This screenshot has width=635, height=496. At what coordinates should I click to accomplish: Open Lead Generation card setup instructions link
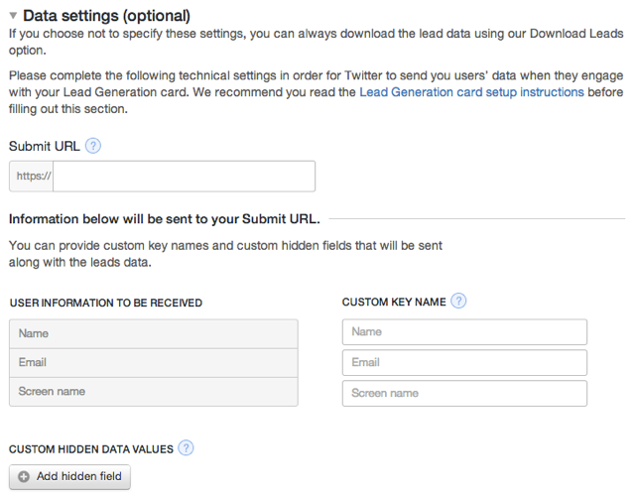pyautogui.click(x=471, y=91)
